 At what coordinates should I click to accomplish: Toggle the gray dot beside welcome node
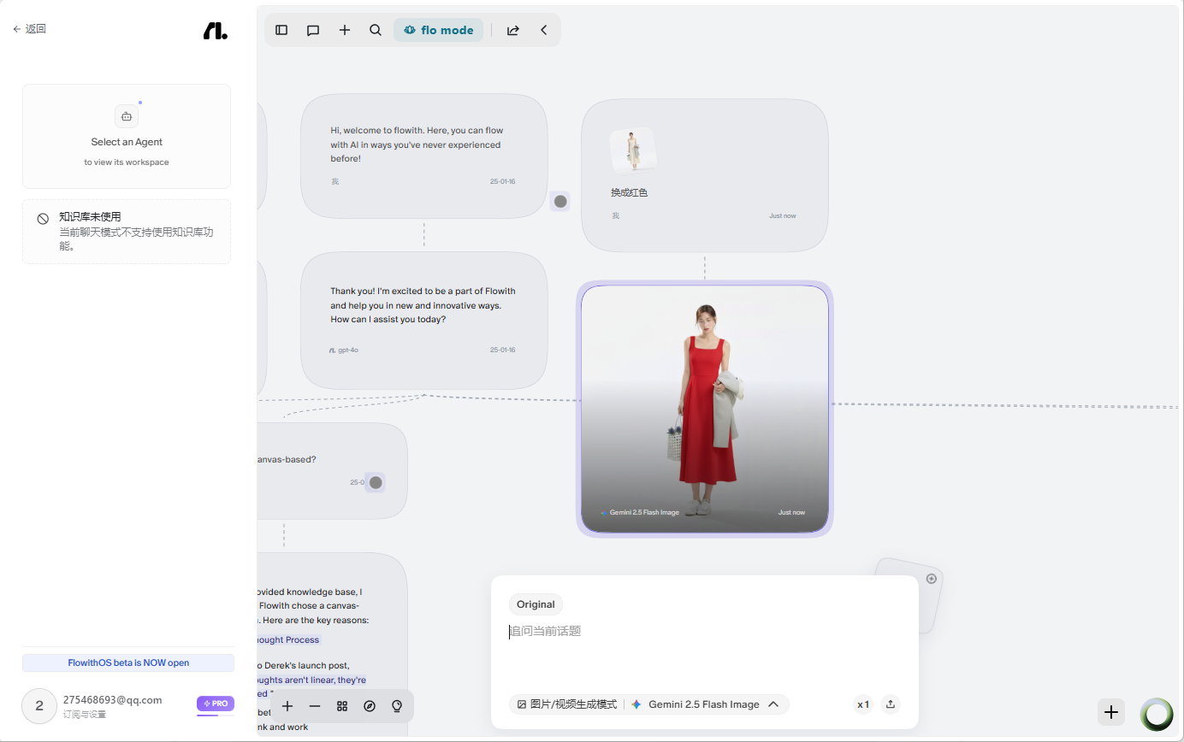pos(560,202)
